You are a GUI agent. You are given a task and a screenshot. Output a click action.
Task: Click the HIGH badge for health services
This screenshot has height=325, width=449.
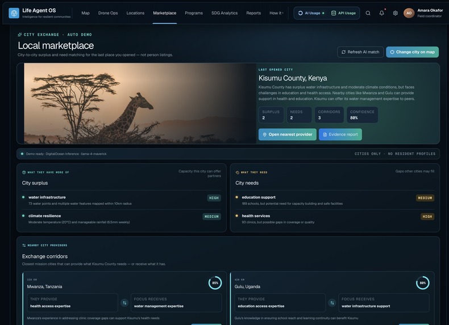coord(427,216)
